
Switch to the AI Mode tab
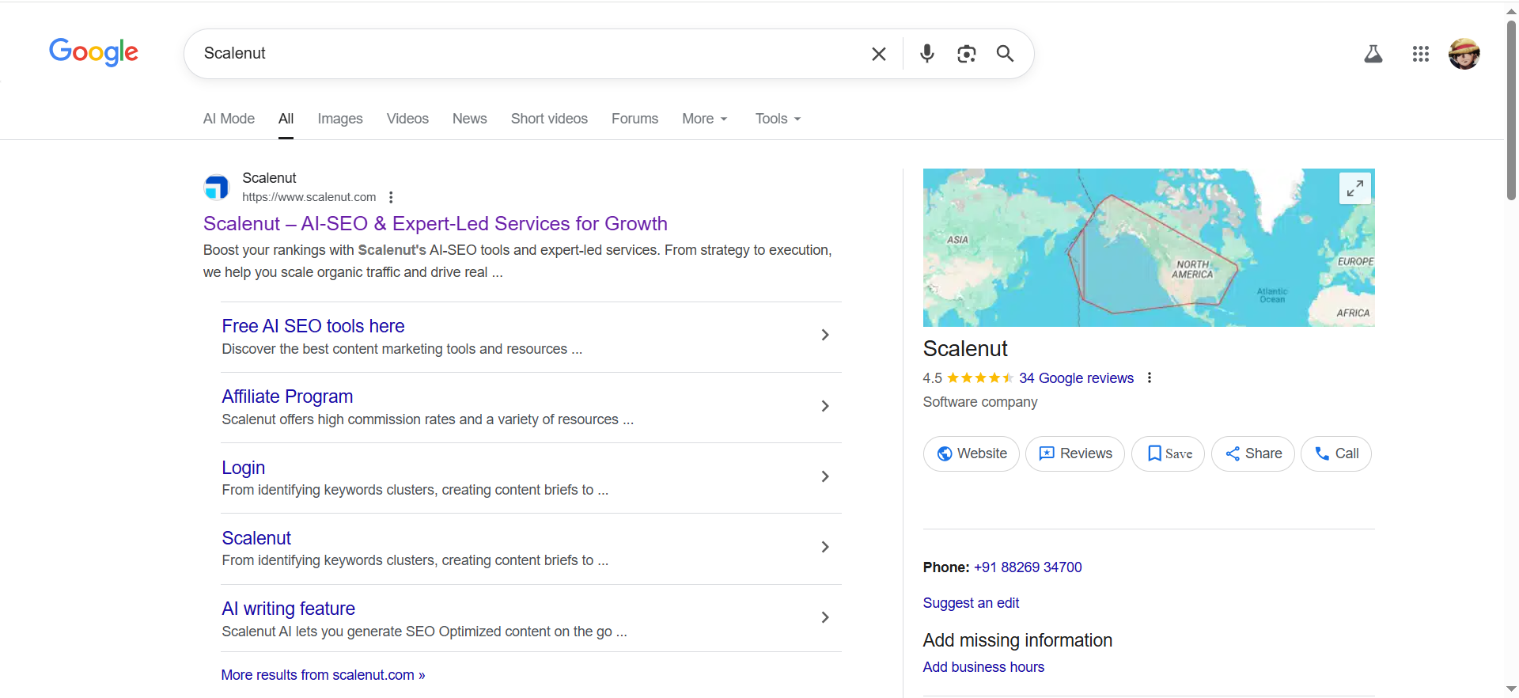229,119
